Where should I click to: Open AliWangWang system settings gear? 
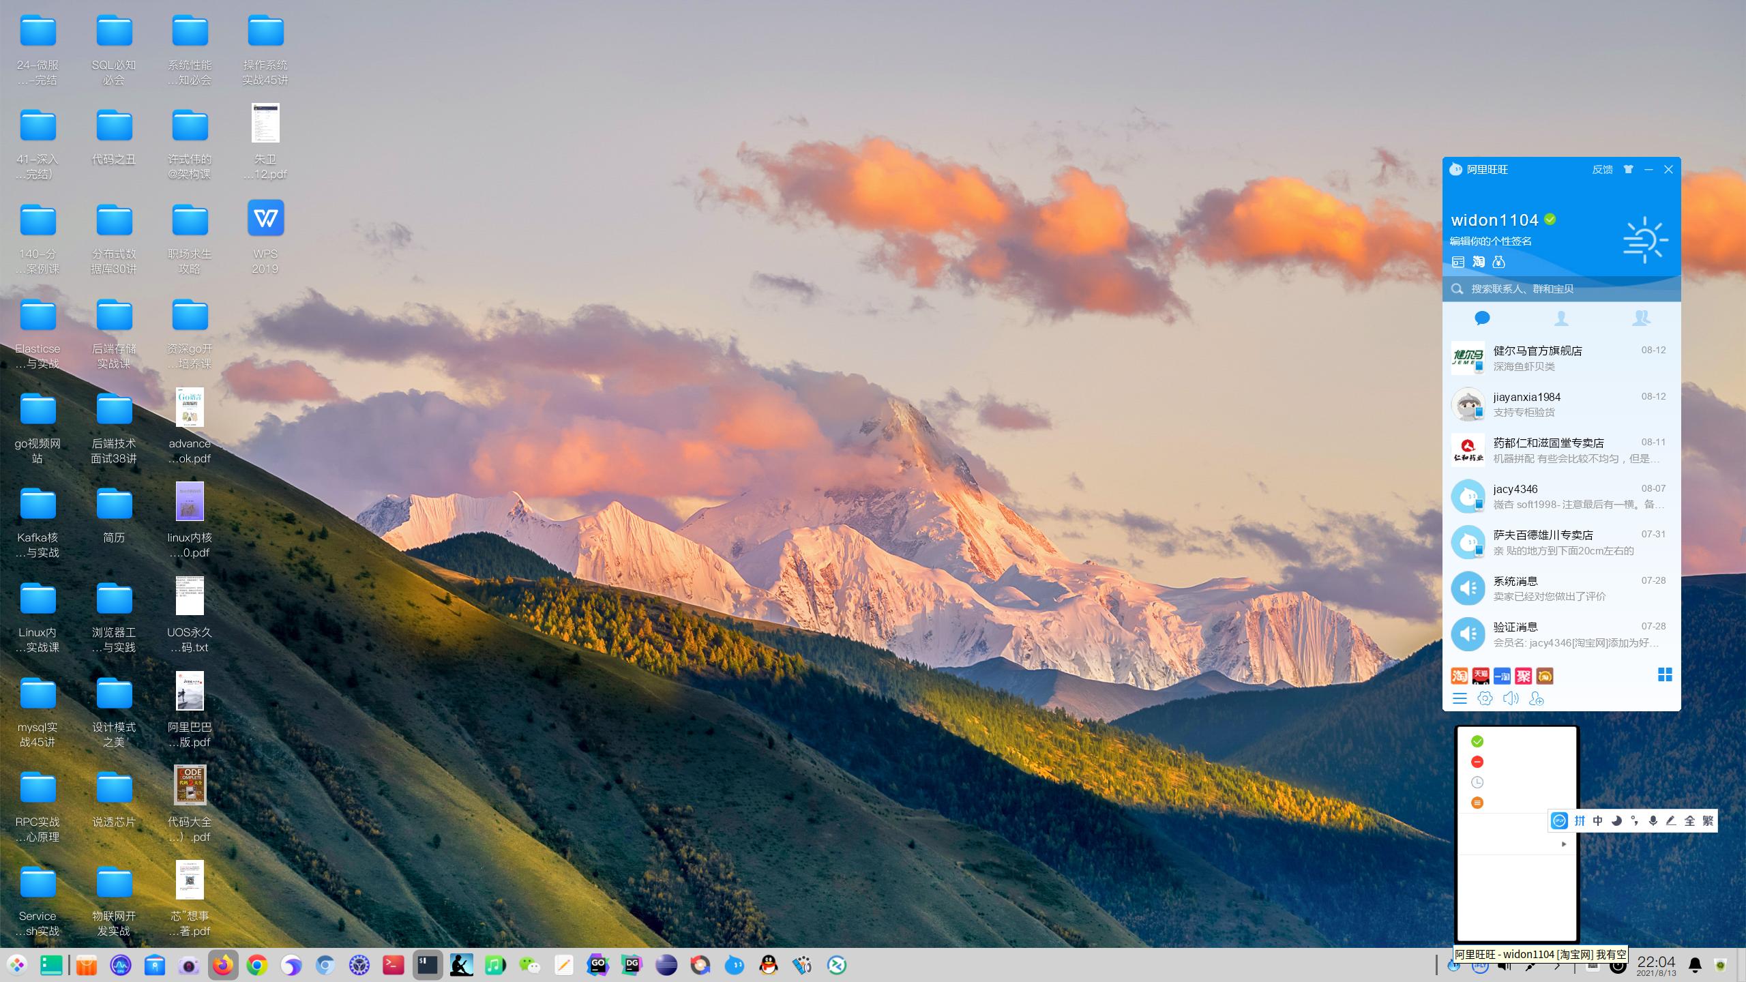click(x=1485, y=698)
